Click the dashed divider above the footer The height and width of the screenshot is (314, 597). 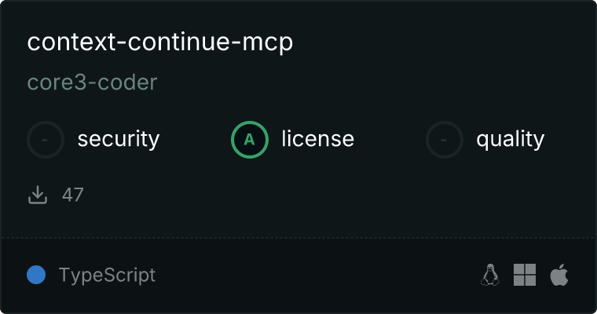[298, 238]
